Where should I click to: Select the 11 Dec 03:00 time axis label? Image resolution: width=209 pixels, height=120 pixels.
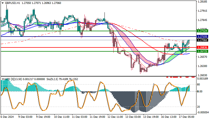(80, 117)
